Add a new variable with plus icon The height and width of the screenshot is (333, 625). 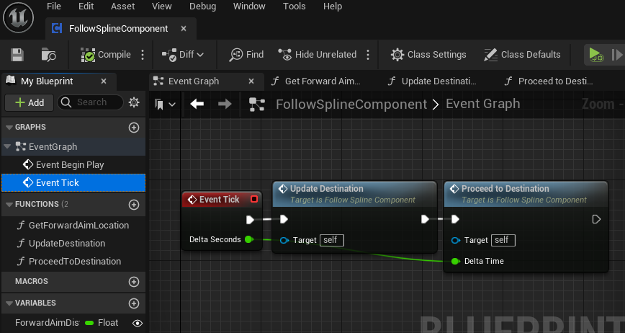coord(134,303)
